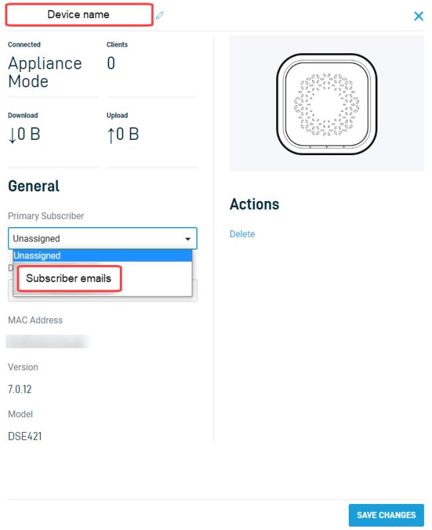Click the Delete action link

point(242,234)
